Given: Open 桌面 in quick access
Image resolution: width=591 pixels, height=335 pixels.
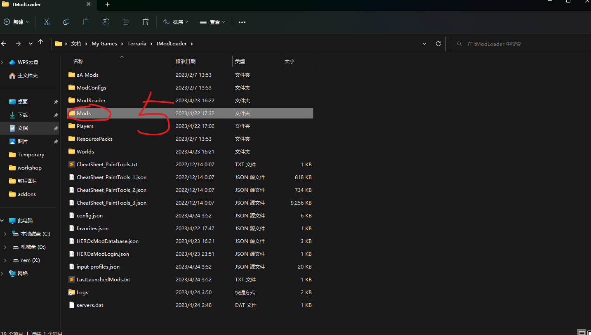Looking at the screenshot, I should pyautogui.click(x=23, y=101).
